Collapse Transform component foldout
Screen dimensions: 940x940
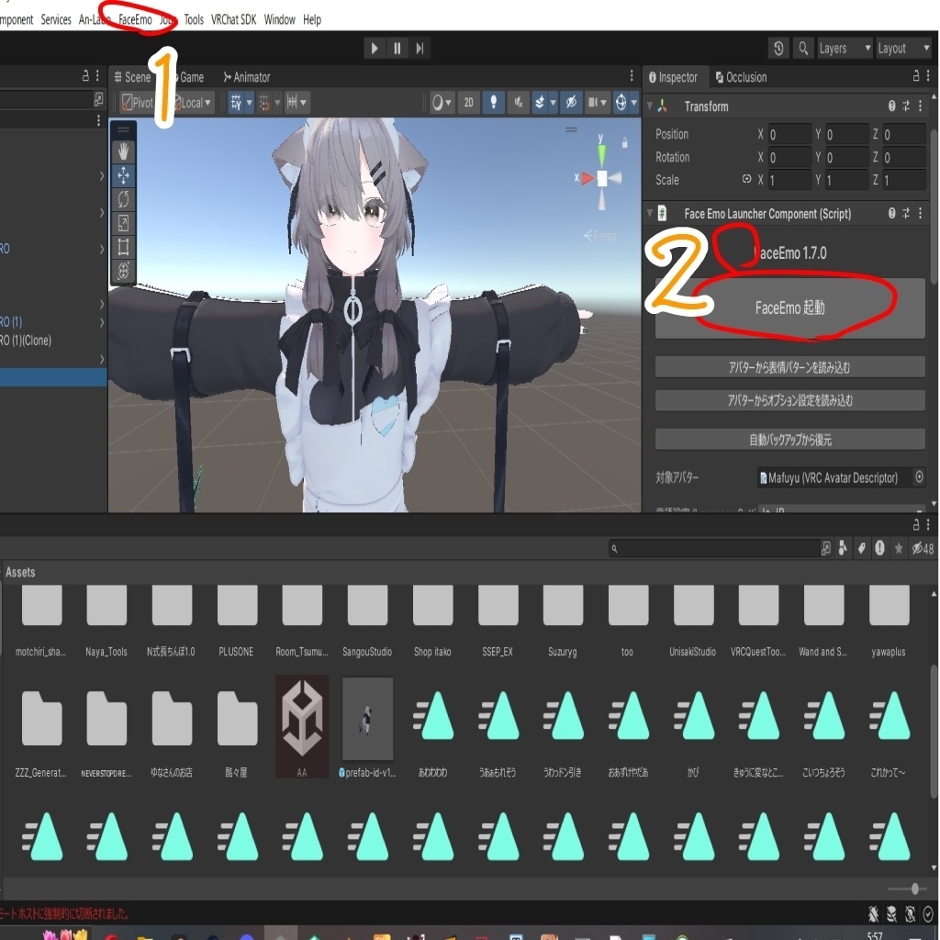649,106
